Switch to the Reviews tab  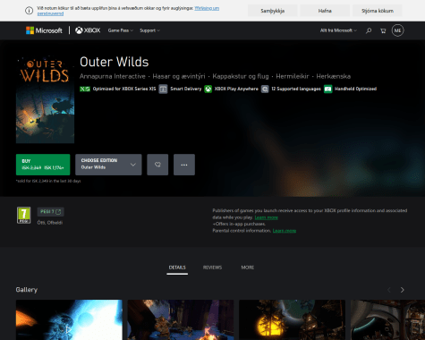[x=212, y=268]
